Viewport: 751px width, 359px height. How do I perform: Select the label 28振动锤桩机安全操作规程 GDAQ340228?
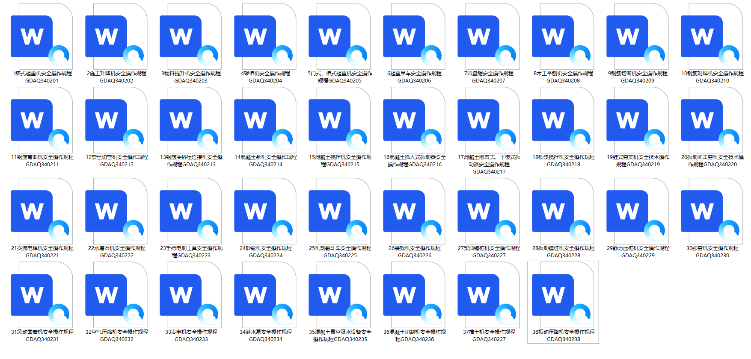coord(564,252)
